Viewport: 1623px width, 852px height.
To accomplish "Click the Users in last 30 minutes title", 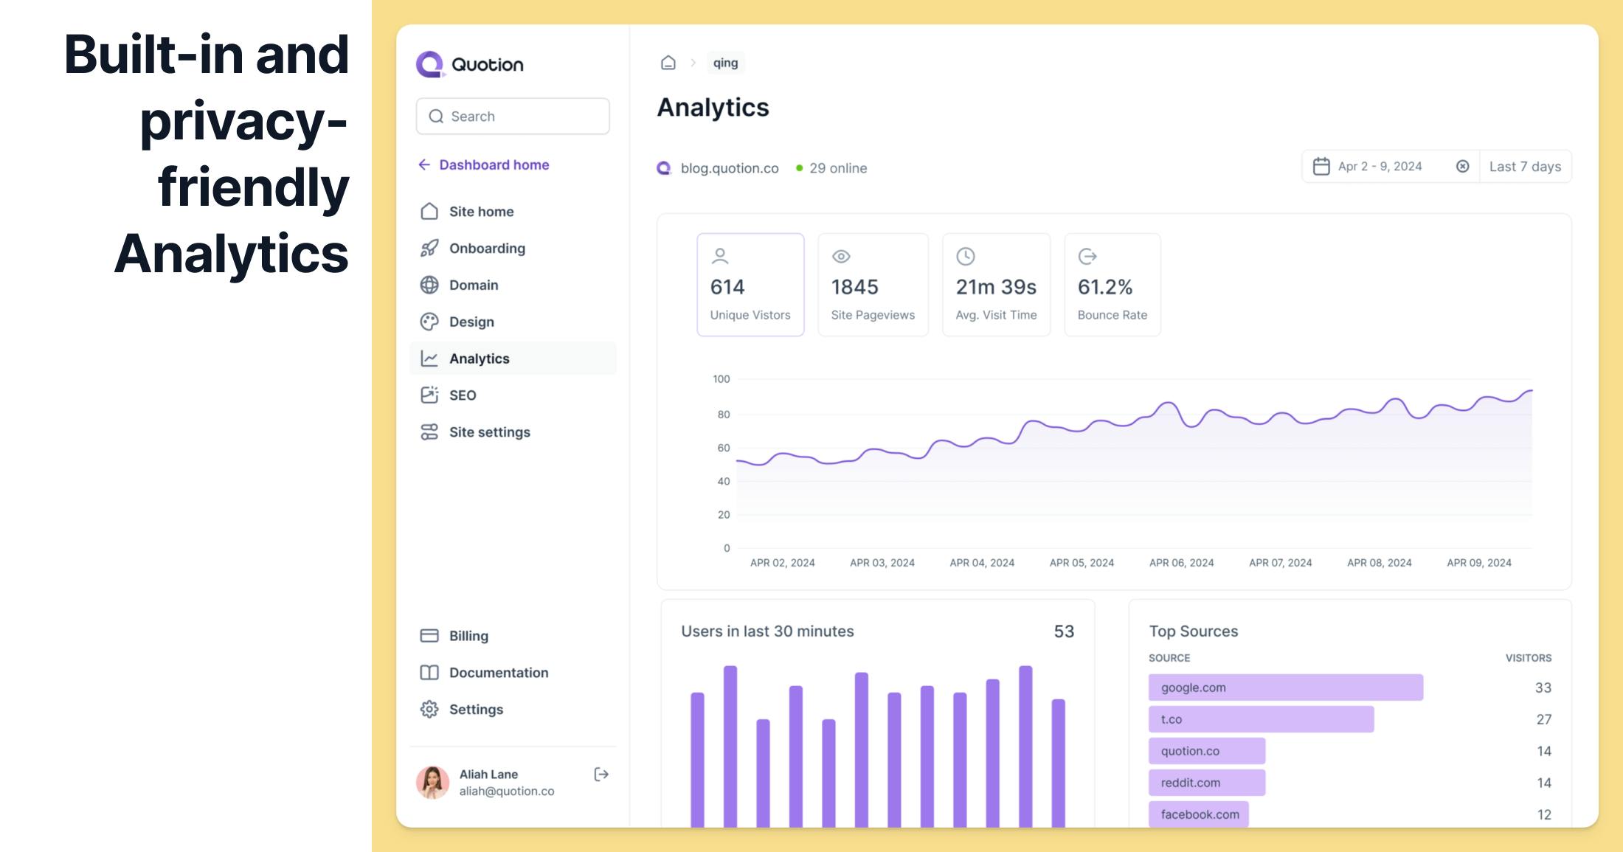I will pos(767,631).
